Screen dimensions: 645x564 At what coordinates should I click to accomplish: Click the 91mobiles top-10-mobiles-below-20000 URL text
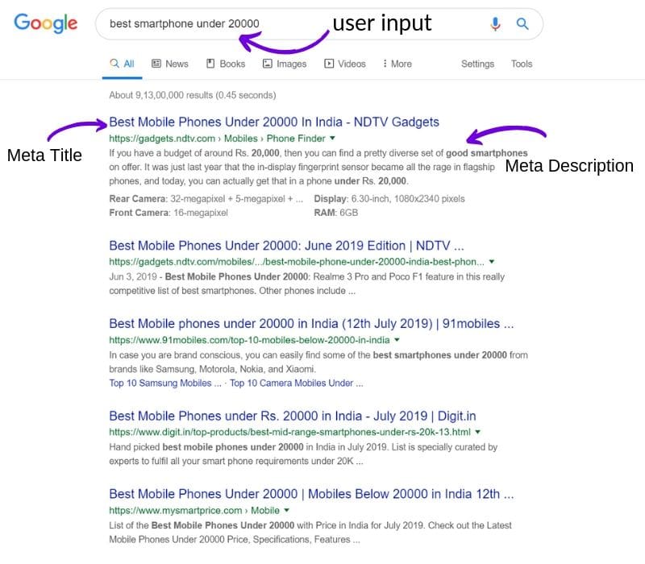click(x=249, y=340)
